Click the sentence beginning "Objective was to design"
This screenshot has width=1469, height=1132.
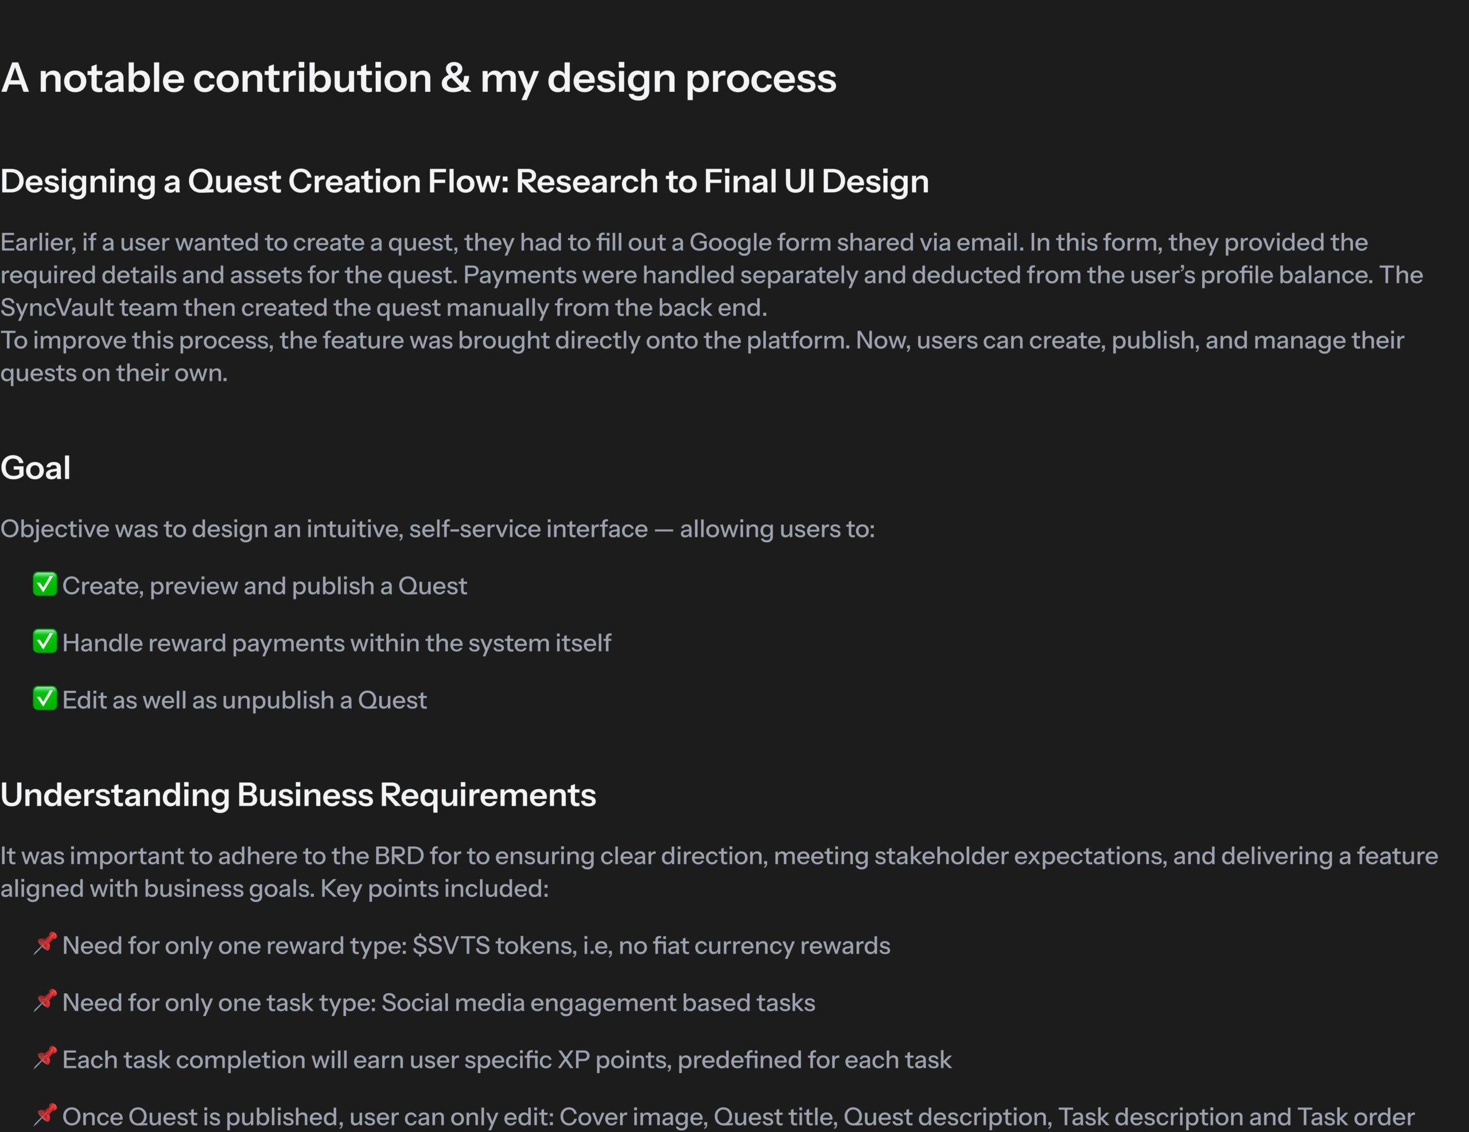[437, 530]
